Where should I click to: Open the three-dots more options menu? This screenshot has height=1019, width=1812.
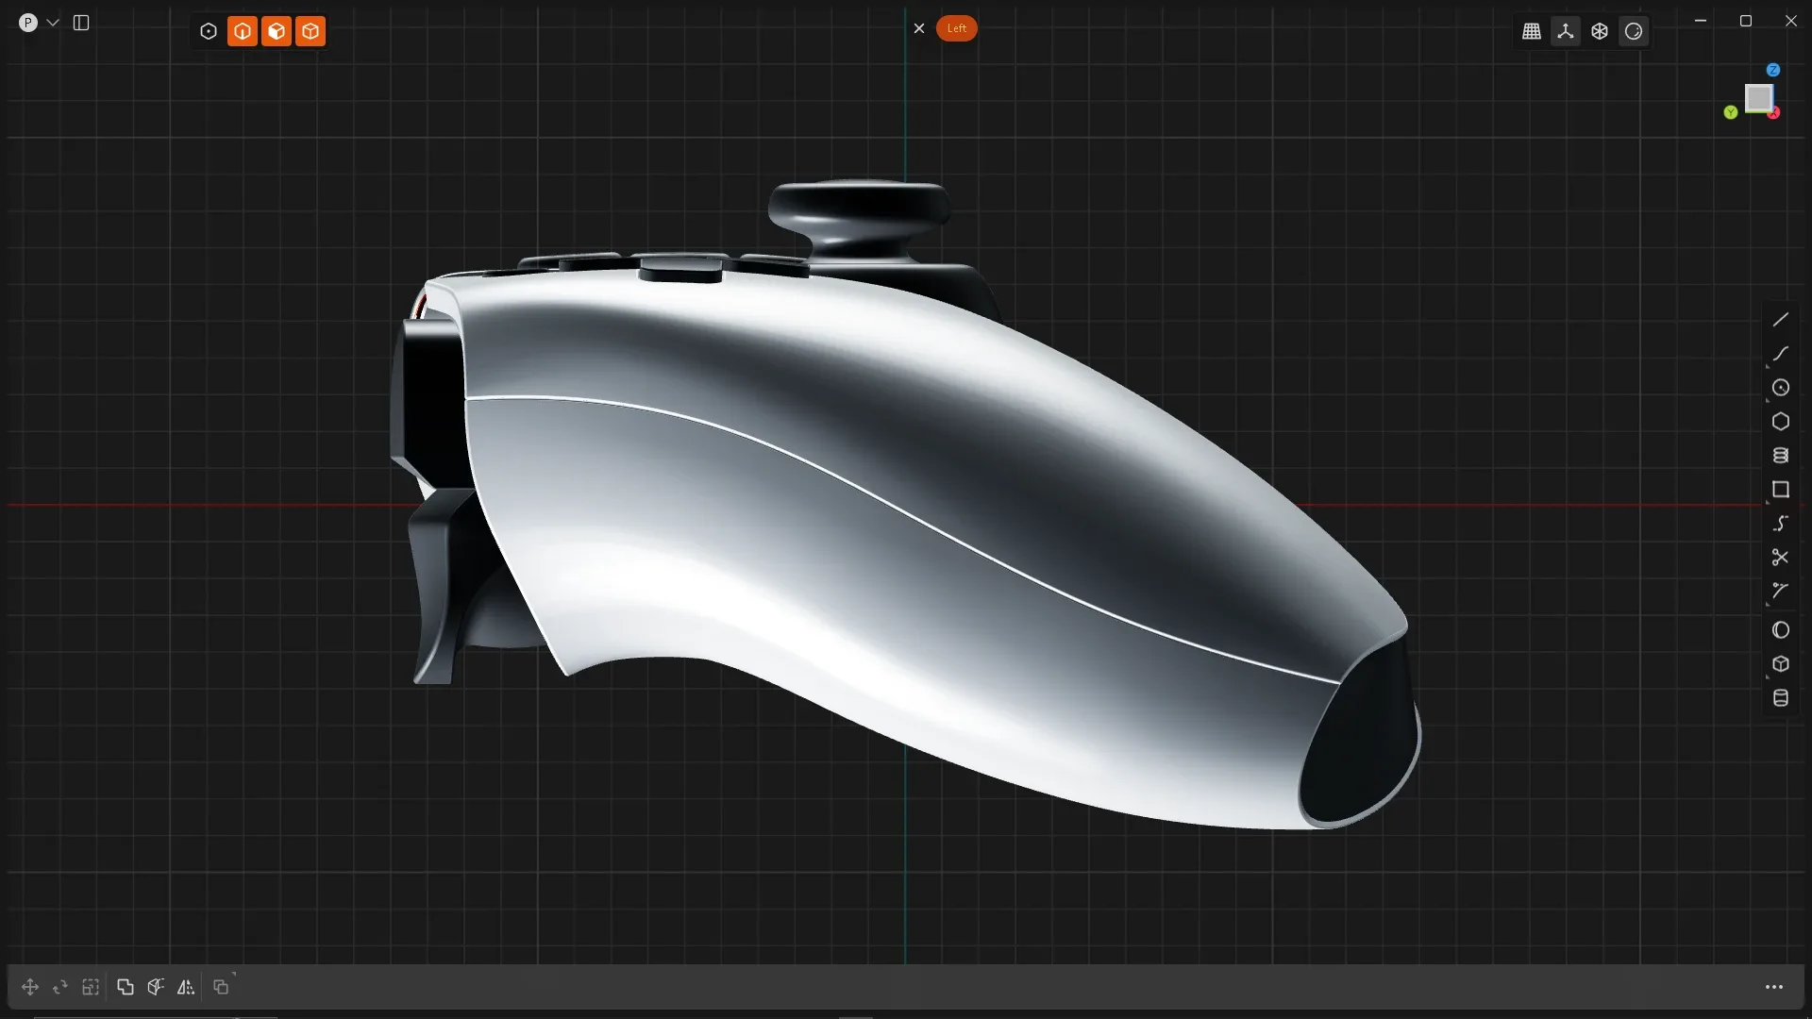tap(1774, 987)
